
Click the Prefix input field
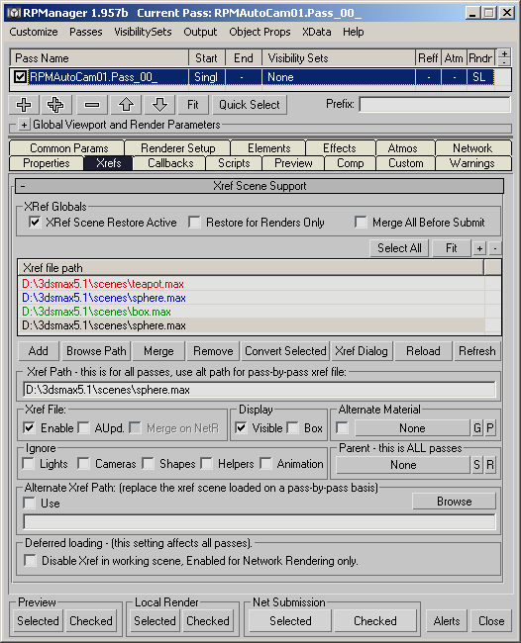[435, 105]
